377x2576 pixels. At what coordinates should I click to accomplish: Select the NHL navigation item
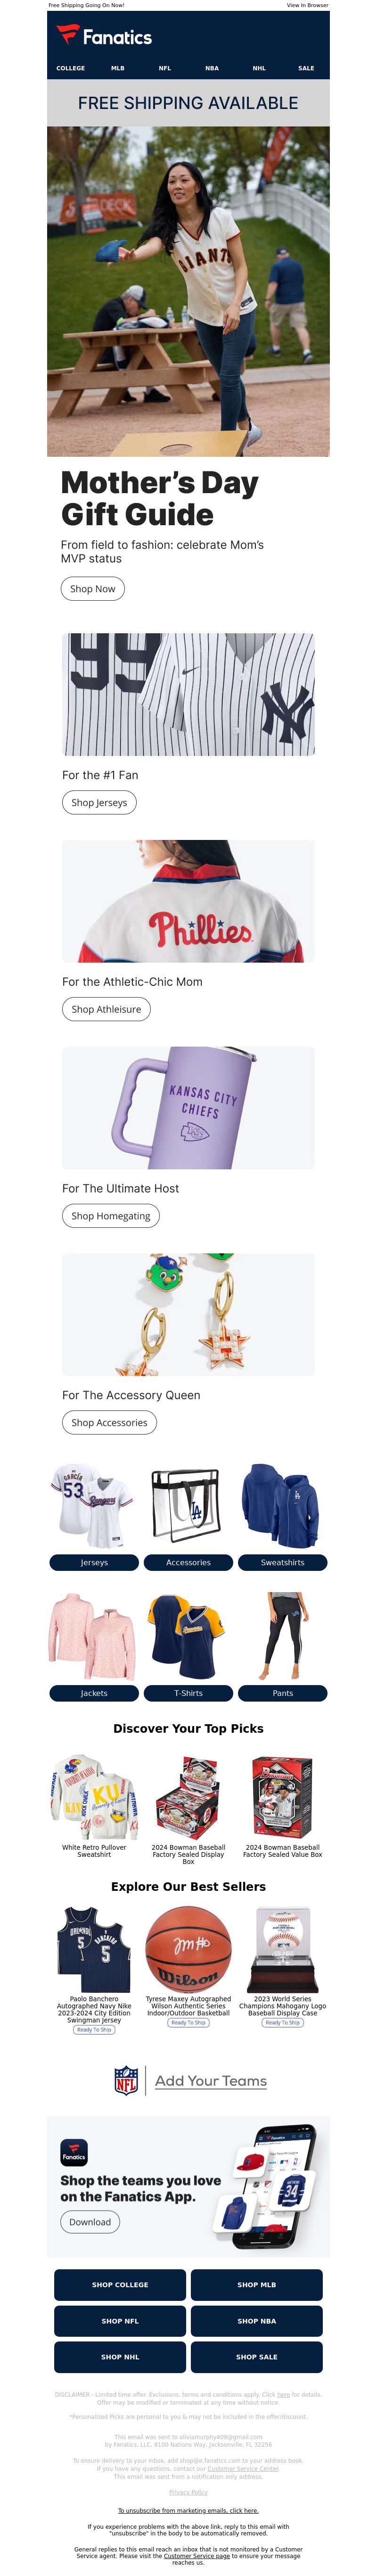pos(259,68)
